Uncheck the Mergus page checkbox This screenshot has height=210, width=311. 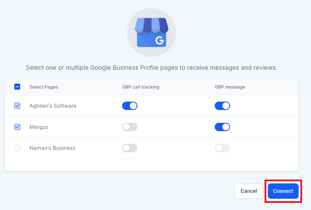coord(17,127)
